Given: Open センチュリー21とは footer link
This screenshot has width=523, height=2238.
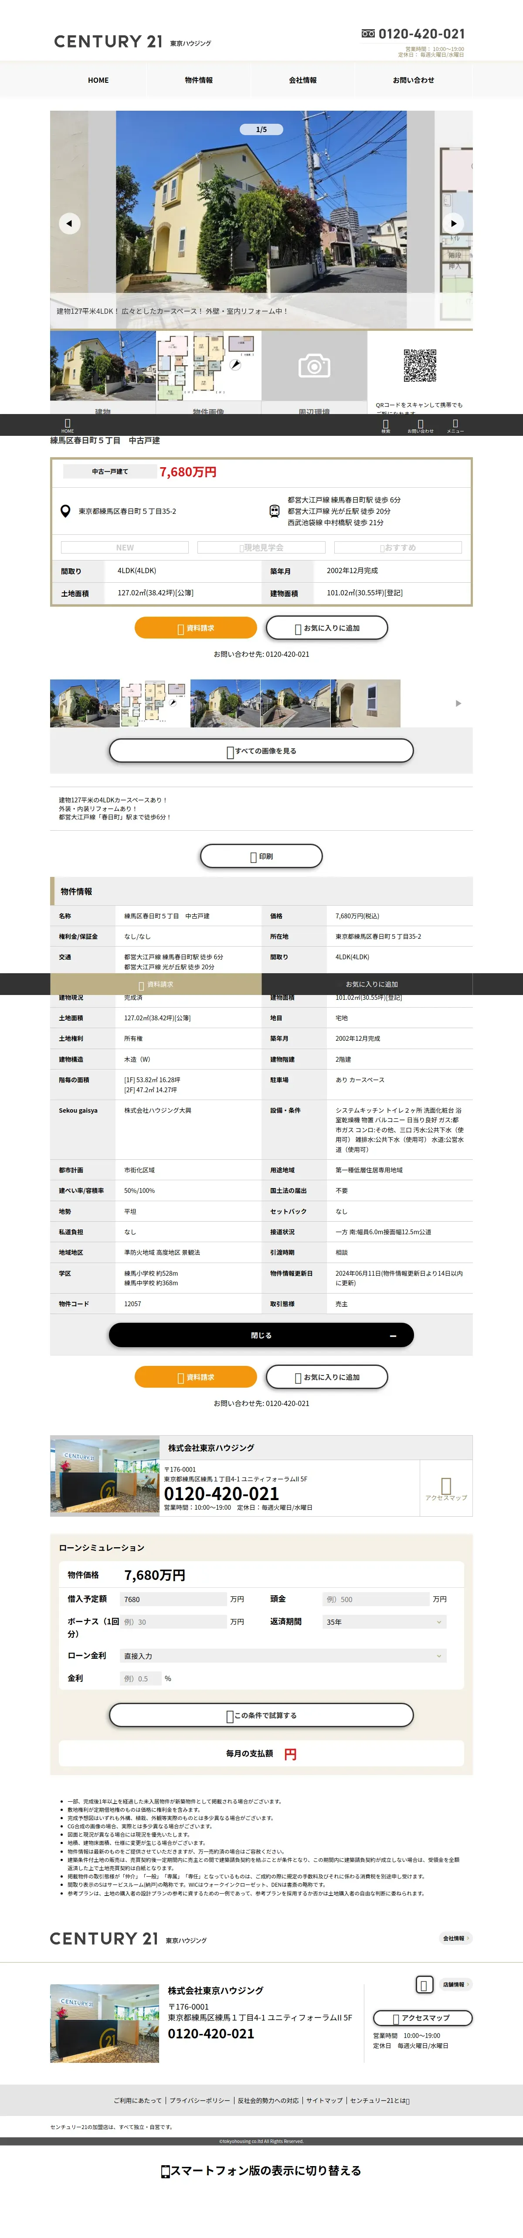Looking at the screenshot, I should 380,2100.
